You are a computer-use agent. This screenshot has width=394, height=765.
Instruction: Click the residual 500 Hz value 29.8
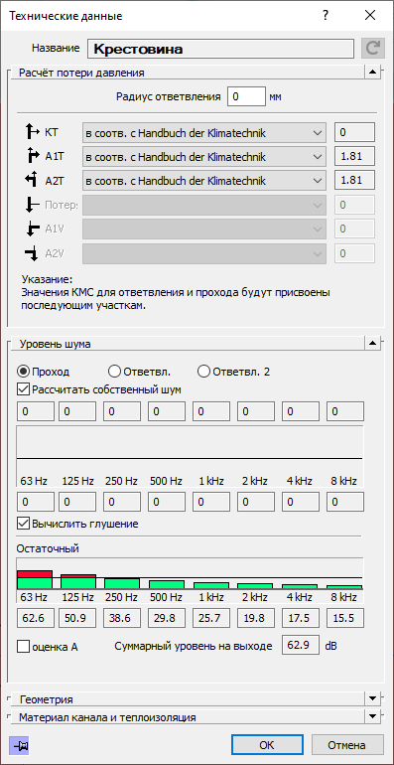(x=167, y=618)
